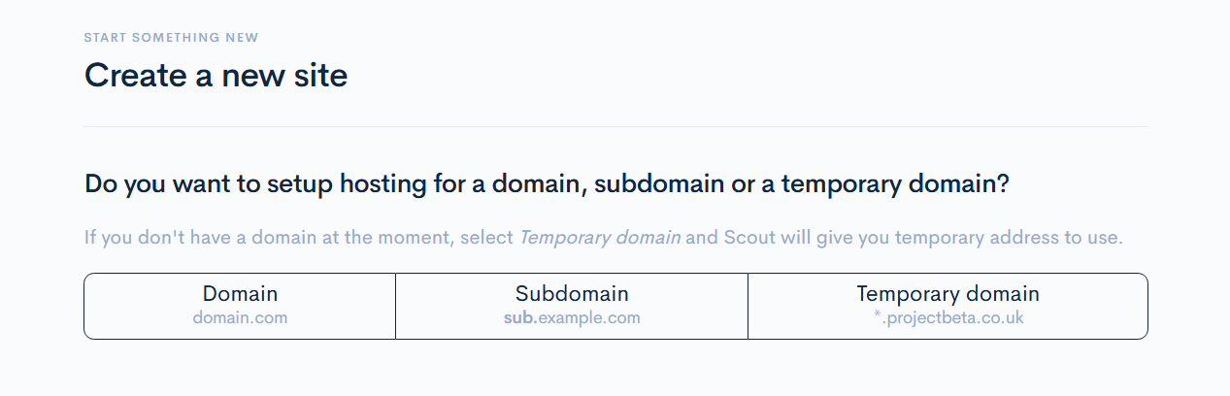Click the 'Subdomain' title in middle segment

pos(572,294)
